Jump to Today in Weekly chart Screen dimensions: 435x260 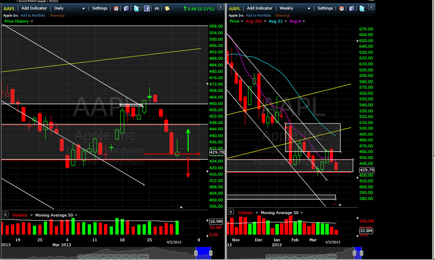tap(330, 256)
